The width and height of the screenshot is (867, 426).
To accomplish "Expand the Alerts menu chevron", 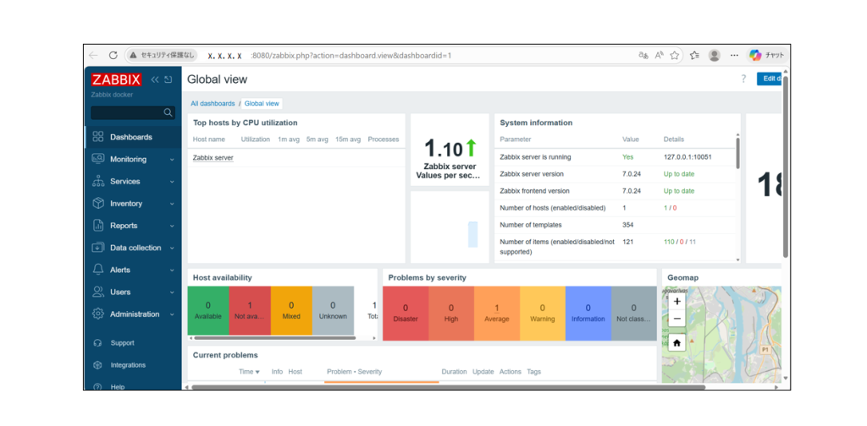I will [x=172, y=270].
